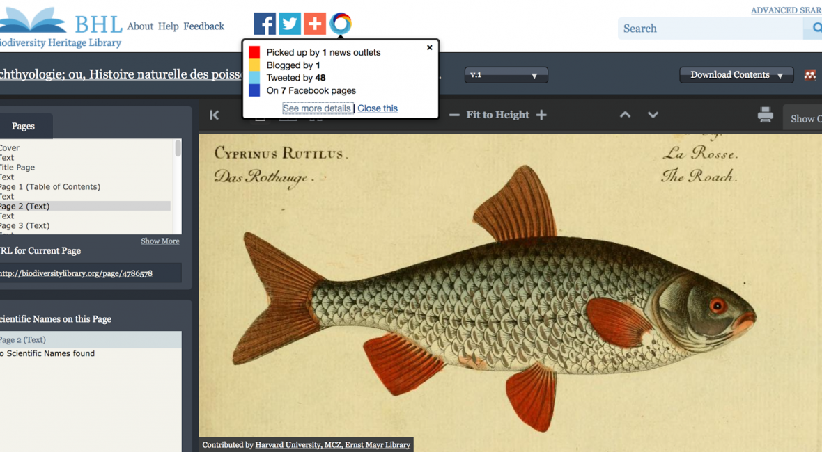The image size is (822, 452).
Task: Expand the Download Contents dropdown
Action: coord(736,75)
